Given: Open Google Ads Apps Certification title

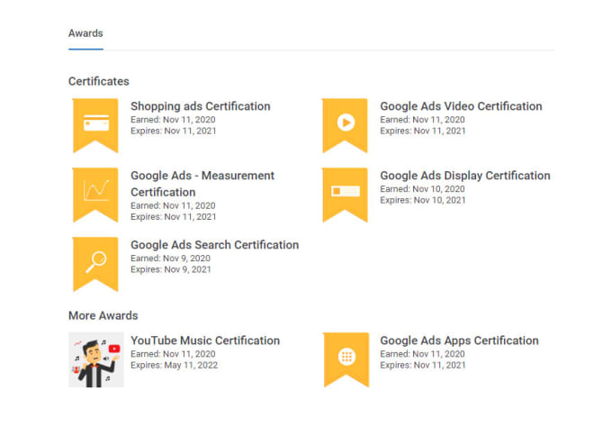Looking at the screenshot, I should pyautogui.click(x=459, y=341).
